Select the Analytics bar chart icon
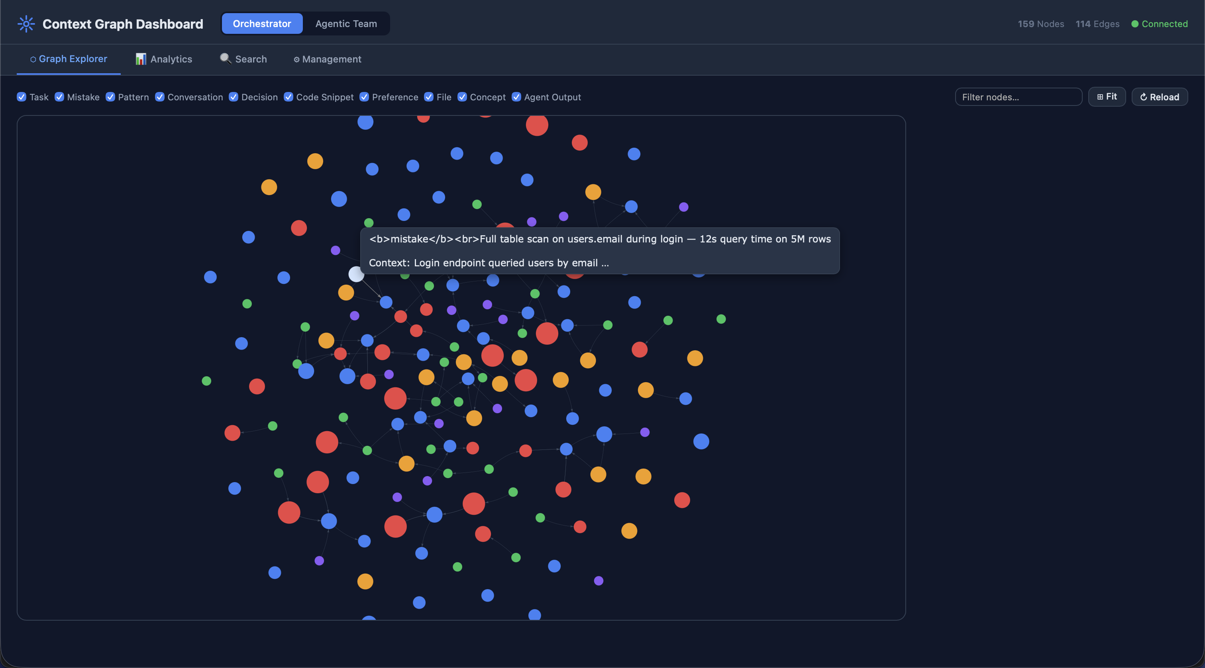 (140, 59)
